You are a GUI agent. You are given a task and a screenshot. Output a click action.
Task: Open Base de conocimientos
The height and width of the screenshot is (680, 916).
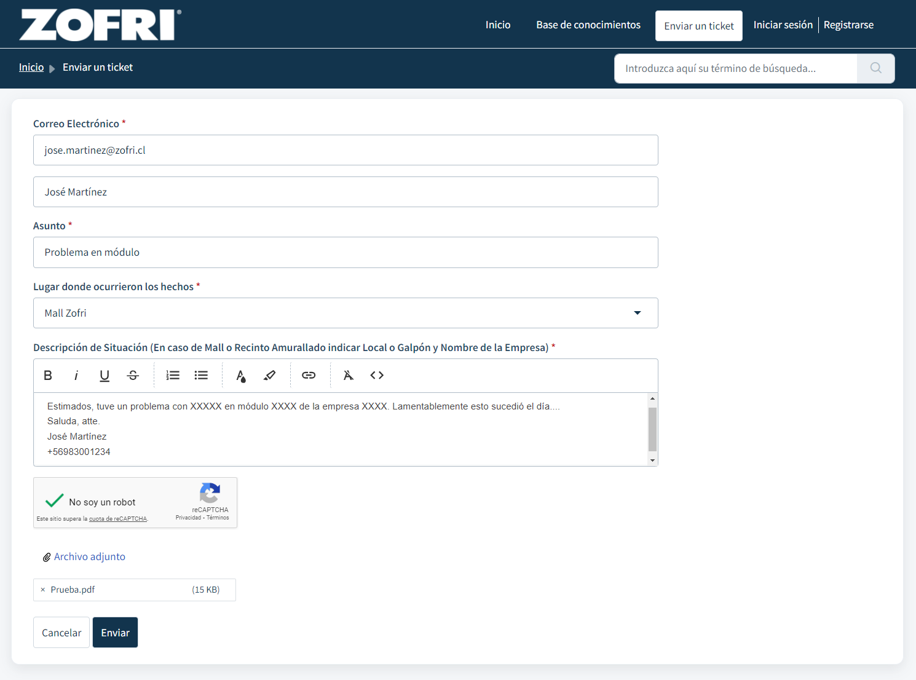pyautogui.click(x=588, y=25)
